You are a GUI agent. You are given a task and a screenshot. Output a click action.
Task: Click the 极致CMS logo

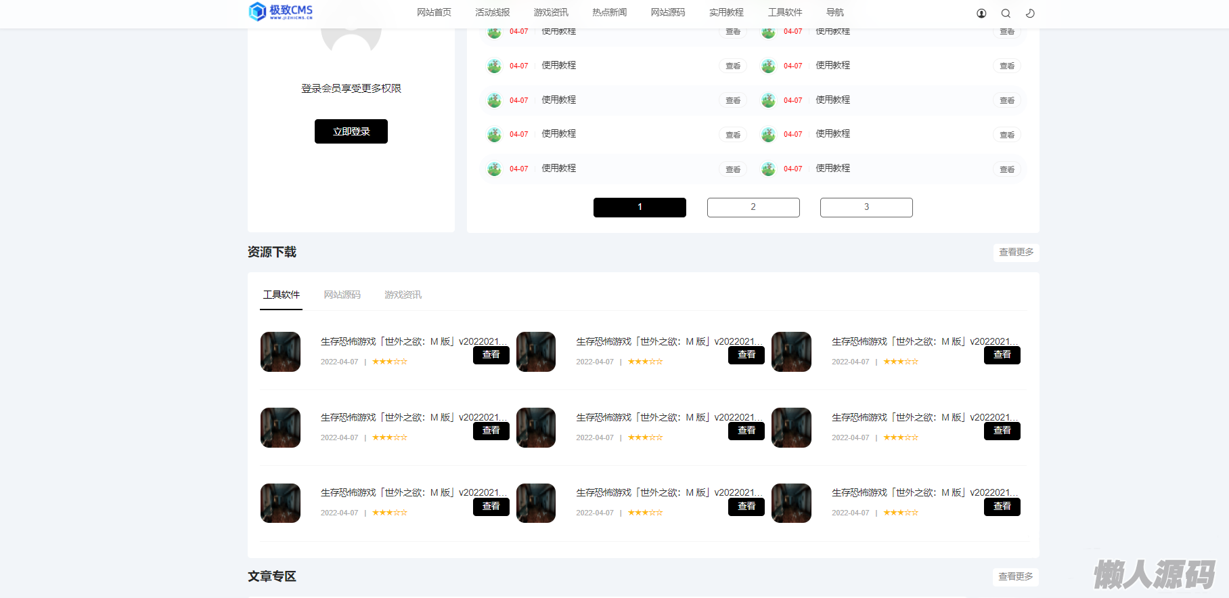(x=281, y=12)
